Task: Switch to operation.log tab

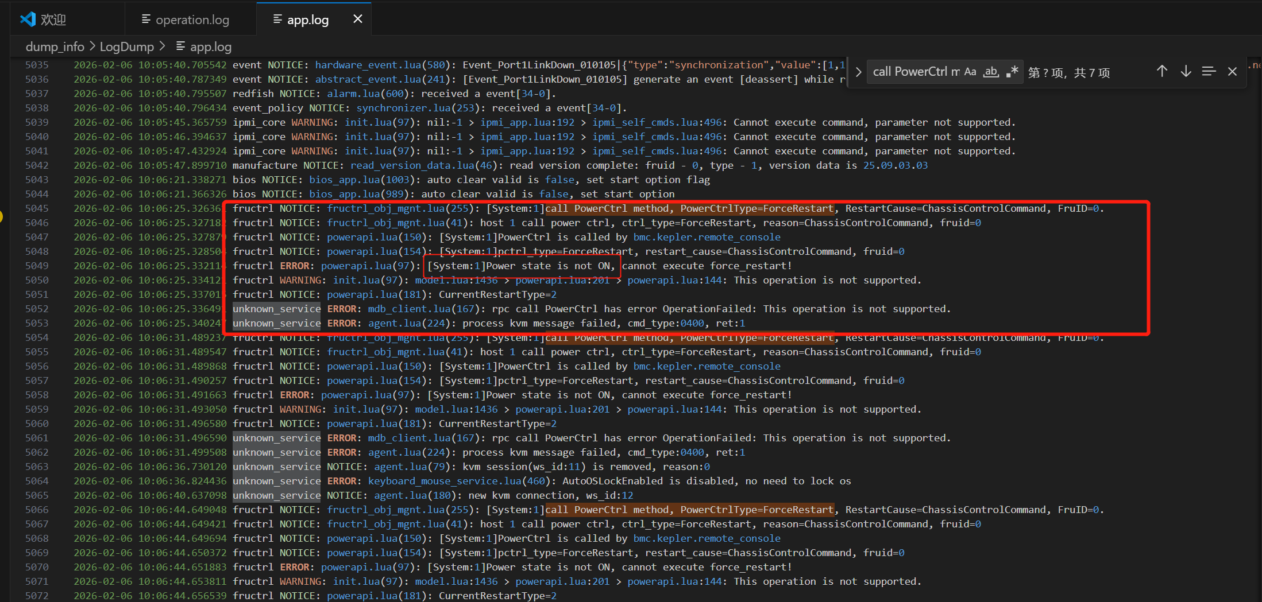Action: pyautogui.click(x=192, y=20)
